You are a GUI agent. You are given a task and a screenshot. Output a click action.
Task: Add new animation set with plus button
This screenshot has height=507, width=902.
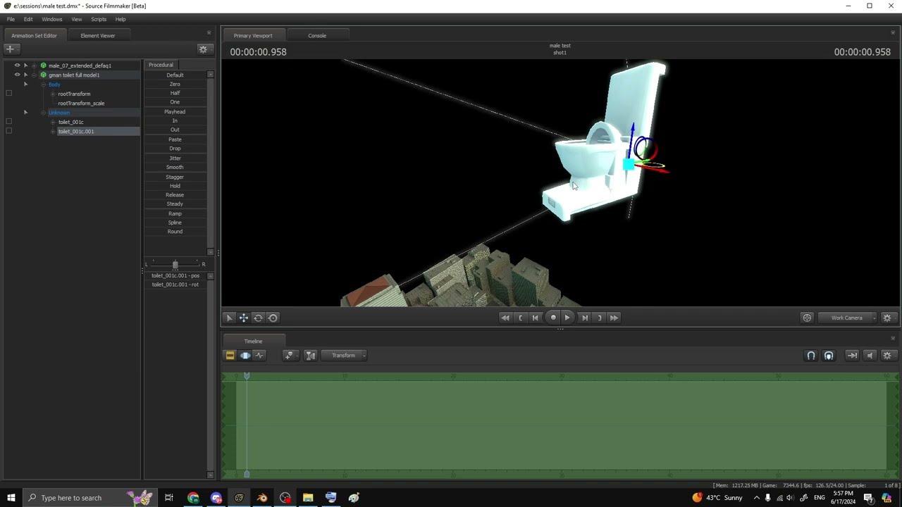[x=10, y=49]
